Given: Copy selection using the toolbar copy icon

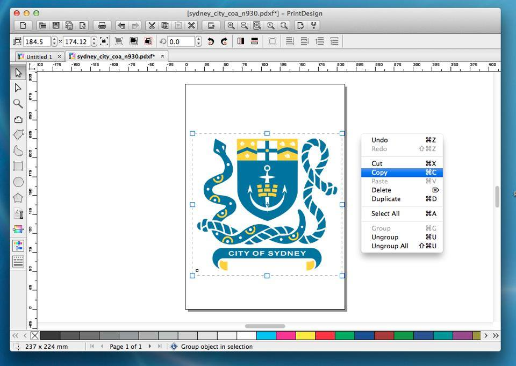Looking at the screenshot, I should tap(165, 25).
